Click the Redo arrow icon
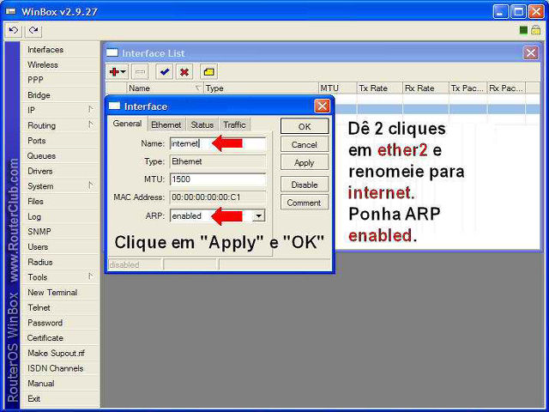549x412 pixels. click(33, 31)
